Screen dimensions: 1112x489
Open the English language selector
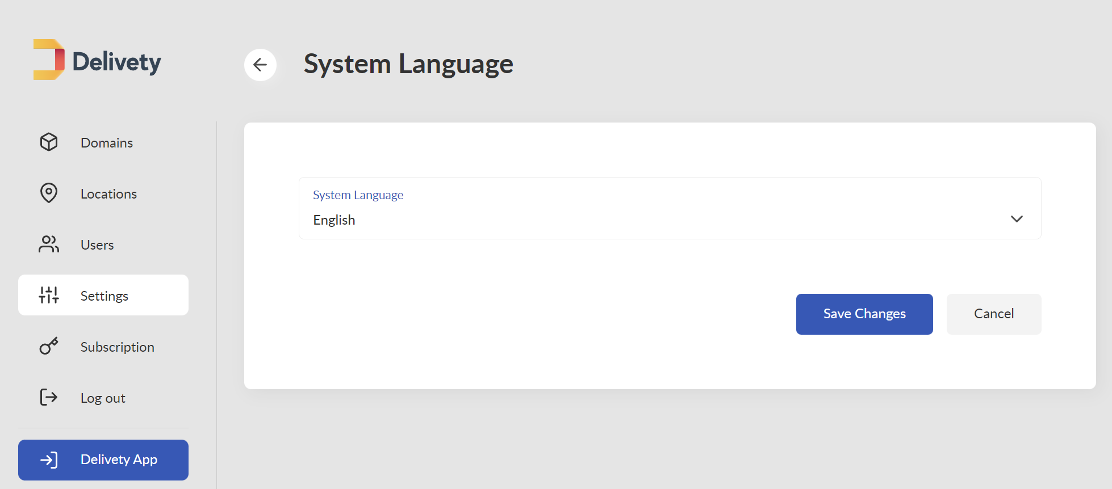tap(670, 208)
